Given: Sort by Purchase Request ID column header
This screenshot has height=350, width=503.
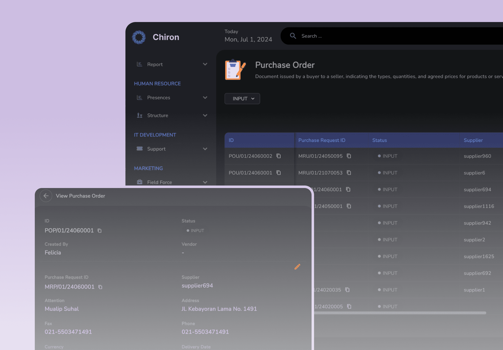Looking at the screenshot, I should point(322,140).
